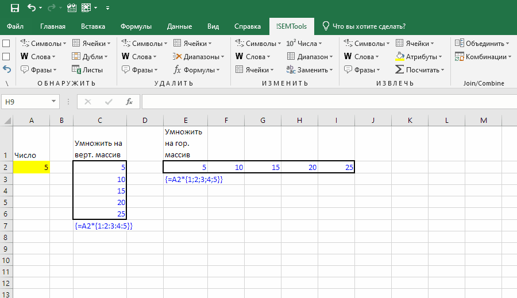Viewport: 517px width, 298px height.
Task: Open Фразы dropdown in ОБНАРУЖИТЬ group
Action: (38, 70)
